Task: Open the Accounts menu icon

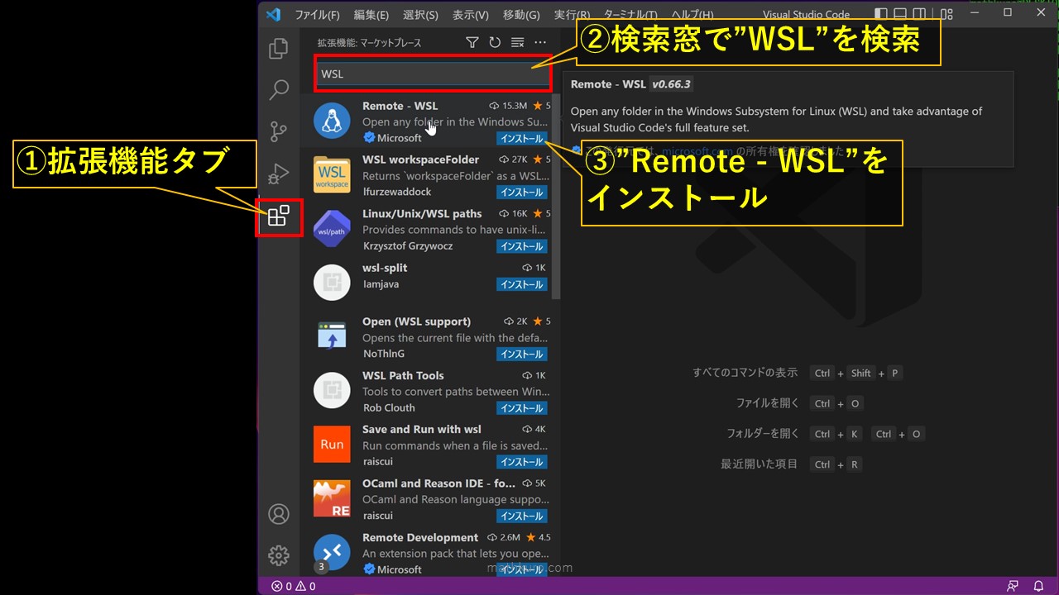Action: 279,513
